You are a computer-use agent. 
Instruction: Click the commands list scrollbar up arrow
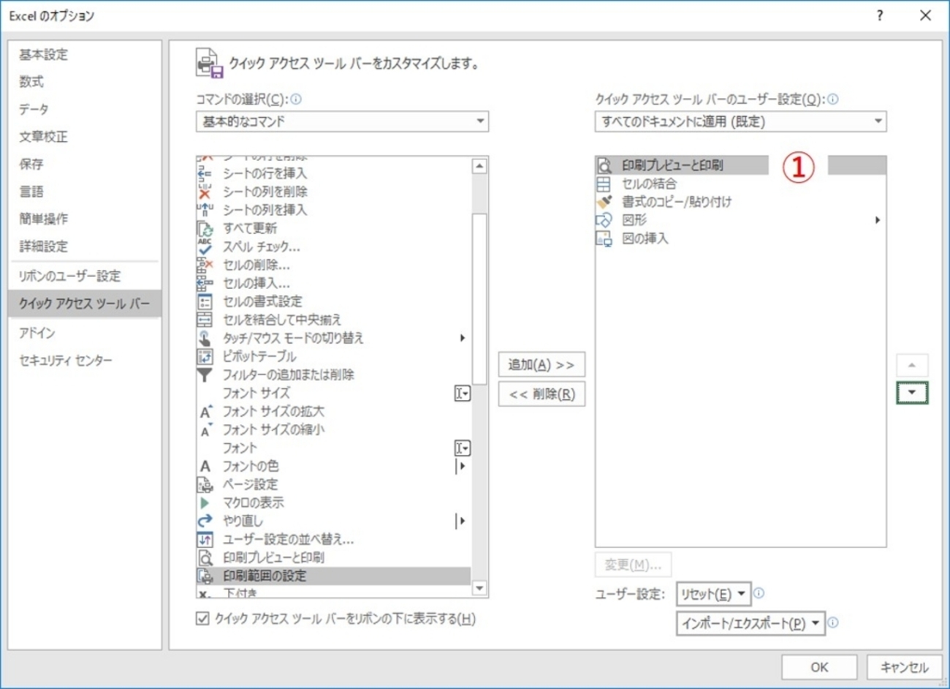point(479,166)
